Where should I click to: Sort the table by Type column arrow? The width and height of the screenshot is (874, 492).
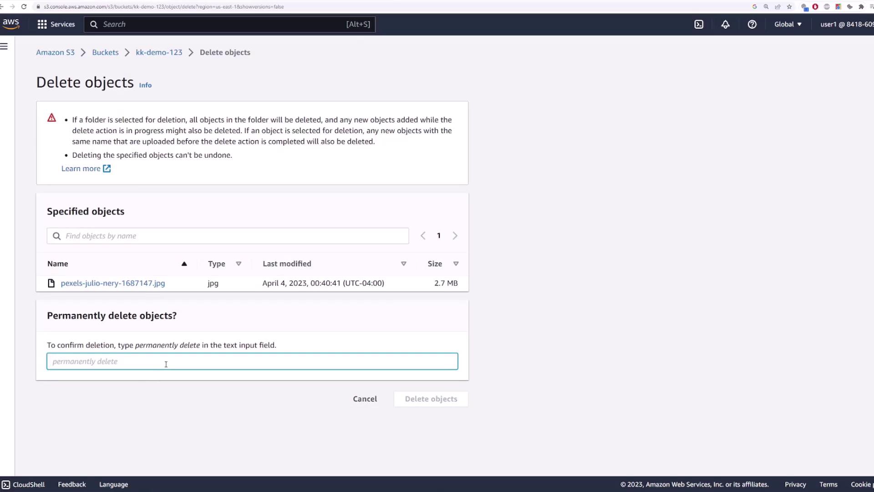(x=239, y=264)
